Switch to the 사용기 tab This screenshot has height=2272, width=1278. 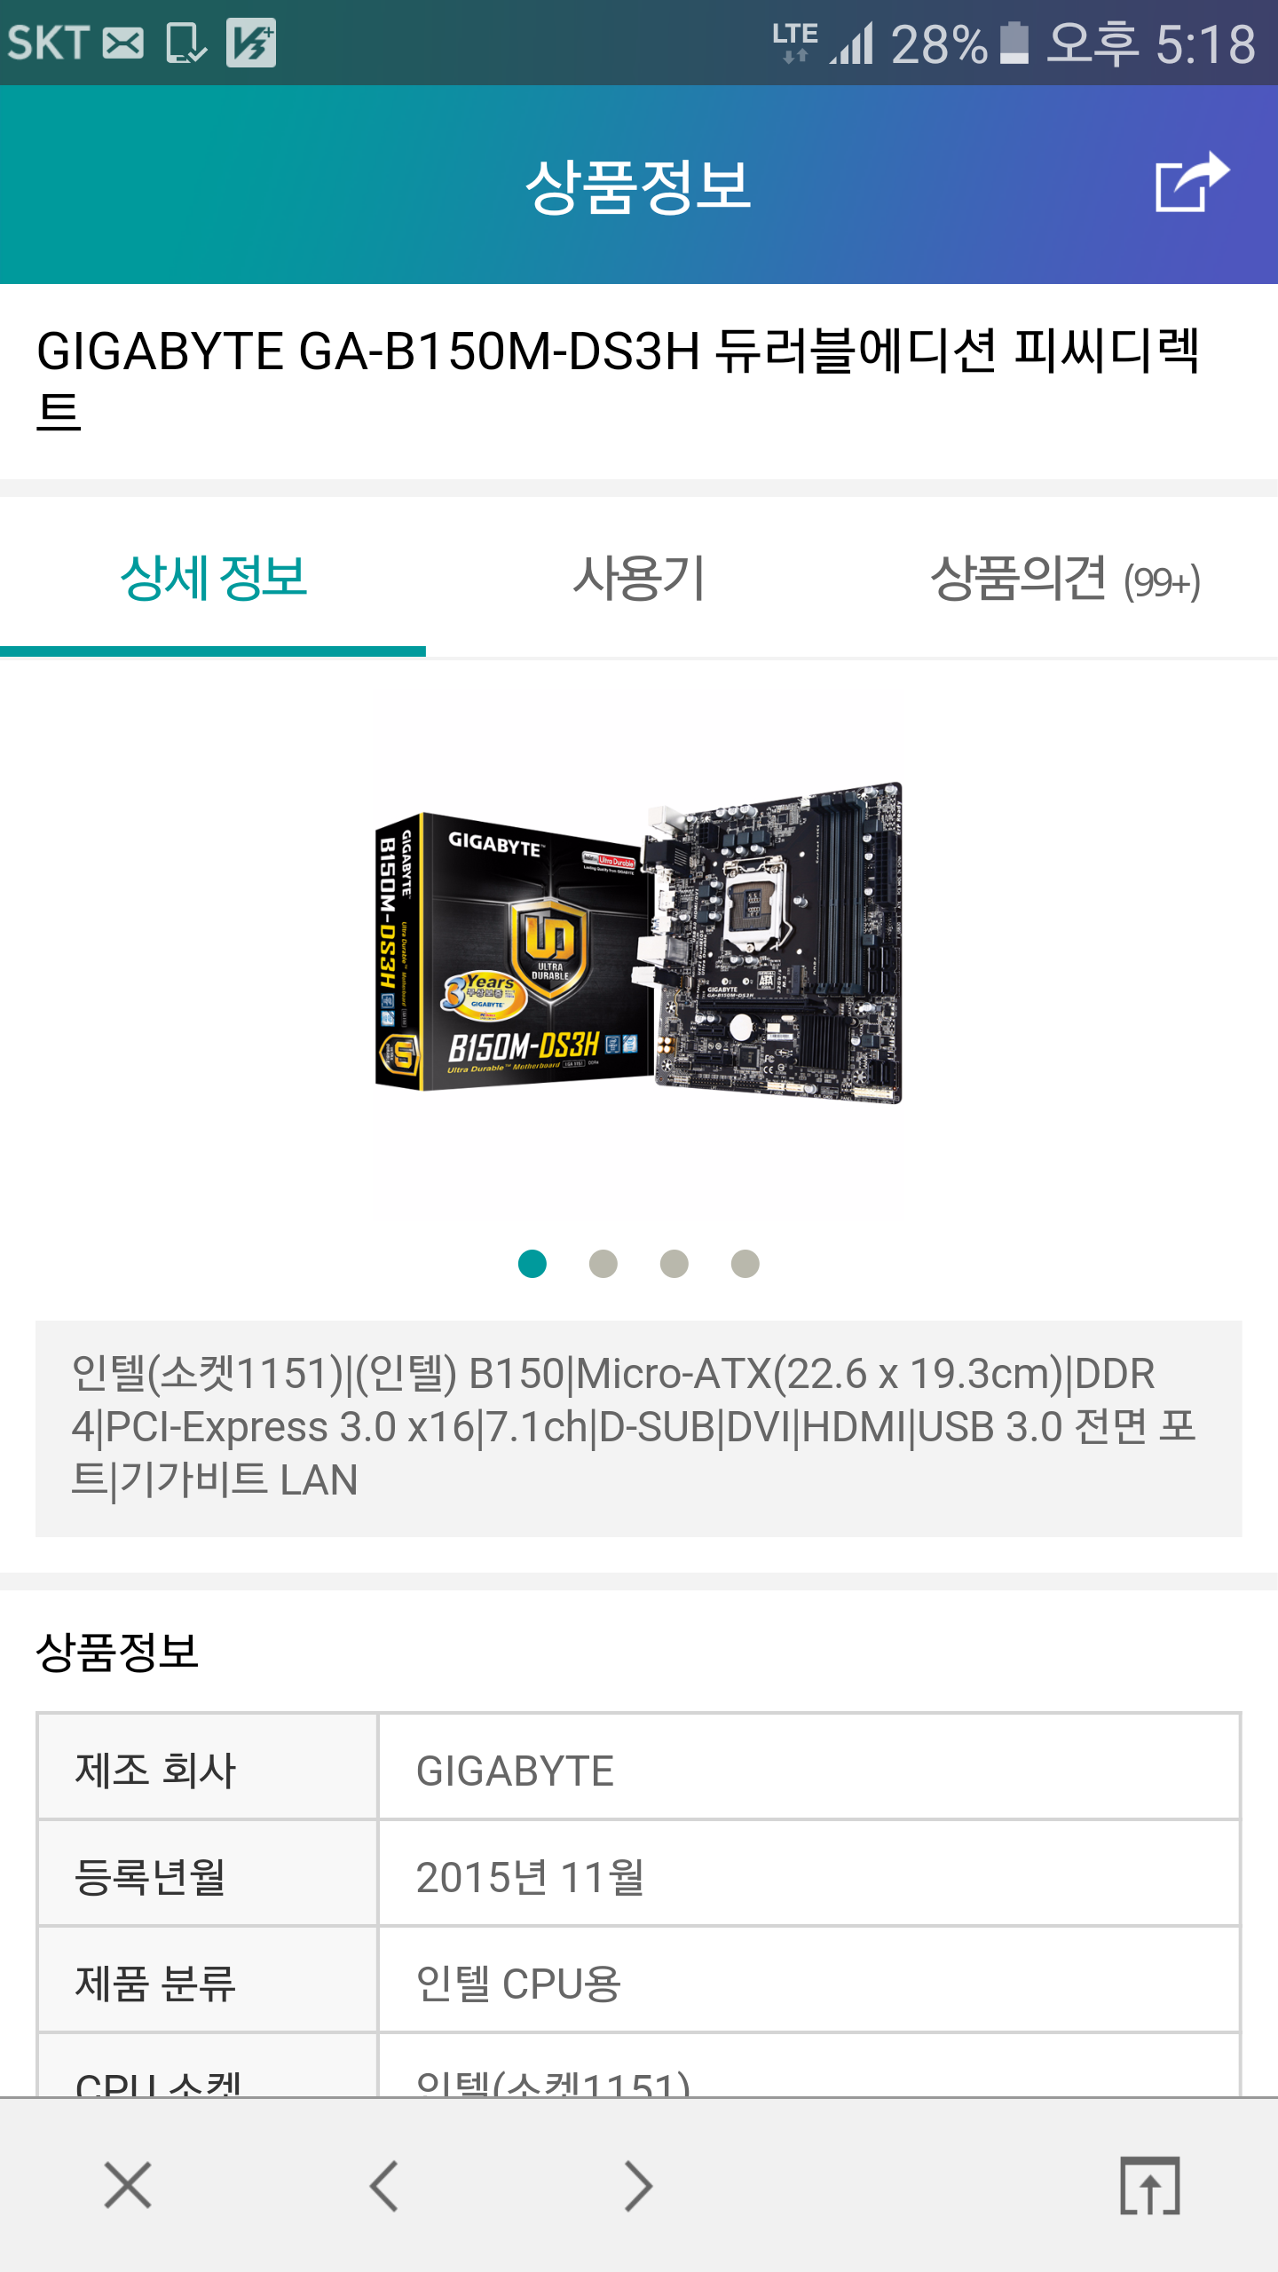639,579
